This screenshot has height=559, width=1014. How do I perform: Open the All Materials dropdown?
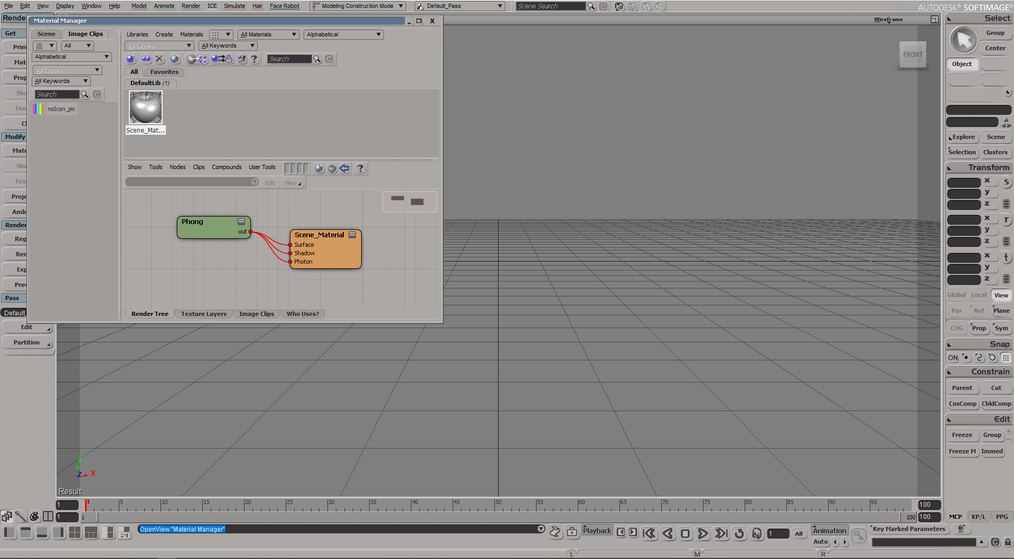tap(269, 35)
